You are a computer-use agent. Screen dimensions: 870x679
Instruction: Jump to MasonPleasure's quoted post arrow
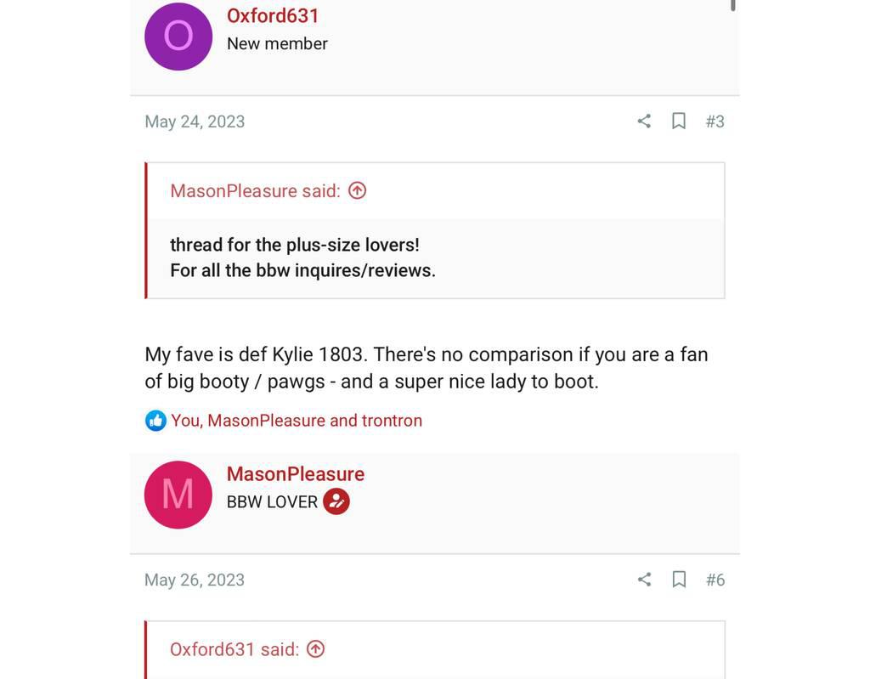tap(358, 191)
